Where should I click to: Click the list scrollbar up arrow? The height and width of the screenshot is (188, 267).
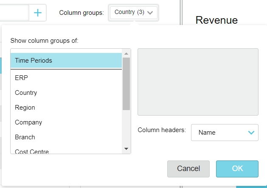(x=126, y=53)
